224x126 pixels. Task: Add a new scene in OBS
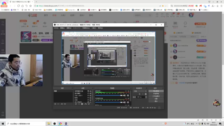tap(55, 104)
